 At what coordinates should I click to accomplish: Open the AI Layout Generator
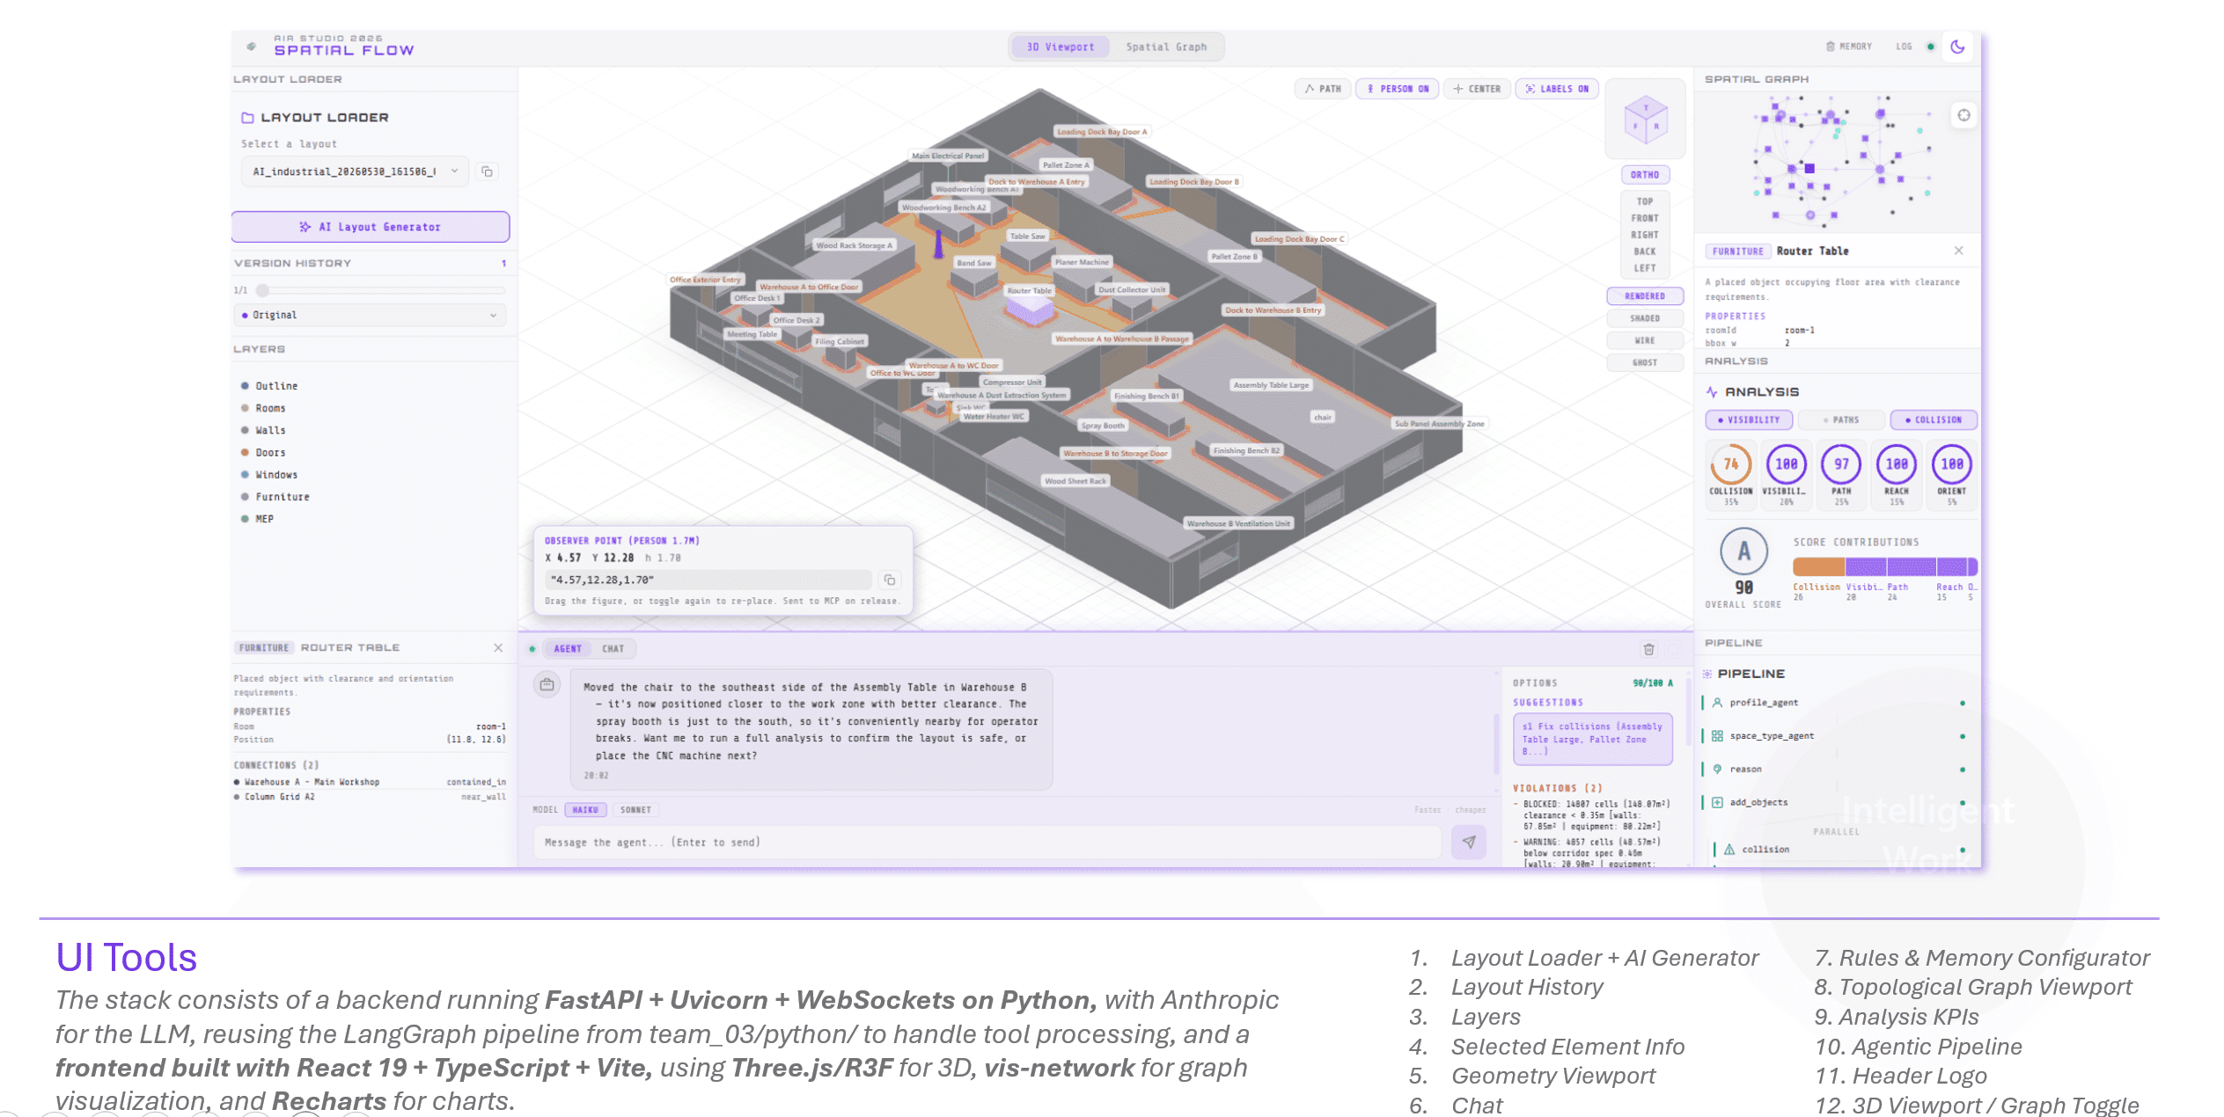(x=371, y=227)
